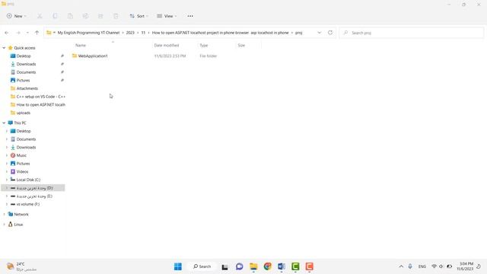Image resolution: width=487 pixels, height=274 pixels.
Task: Switch the ENG input language indicator
Action: [422, 266]
